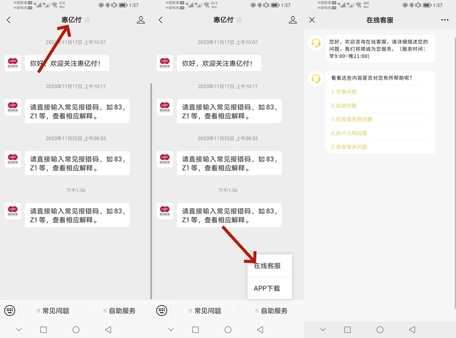This screenshot has height=338, width=456.
Task: Tap hide-navigation chevron in middle screen
Action: tap(171, 330)
